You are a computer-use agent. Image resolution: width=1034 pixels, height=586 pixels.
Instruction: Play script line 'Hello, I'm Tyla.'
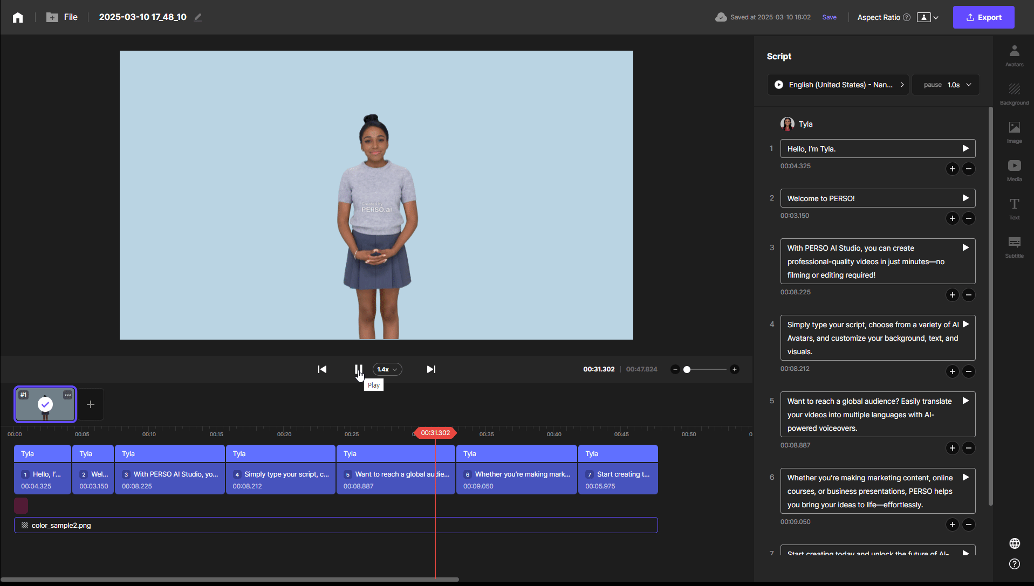click(965, 148)
